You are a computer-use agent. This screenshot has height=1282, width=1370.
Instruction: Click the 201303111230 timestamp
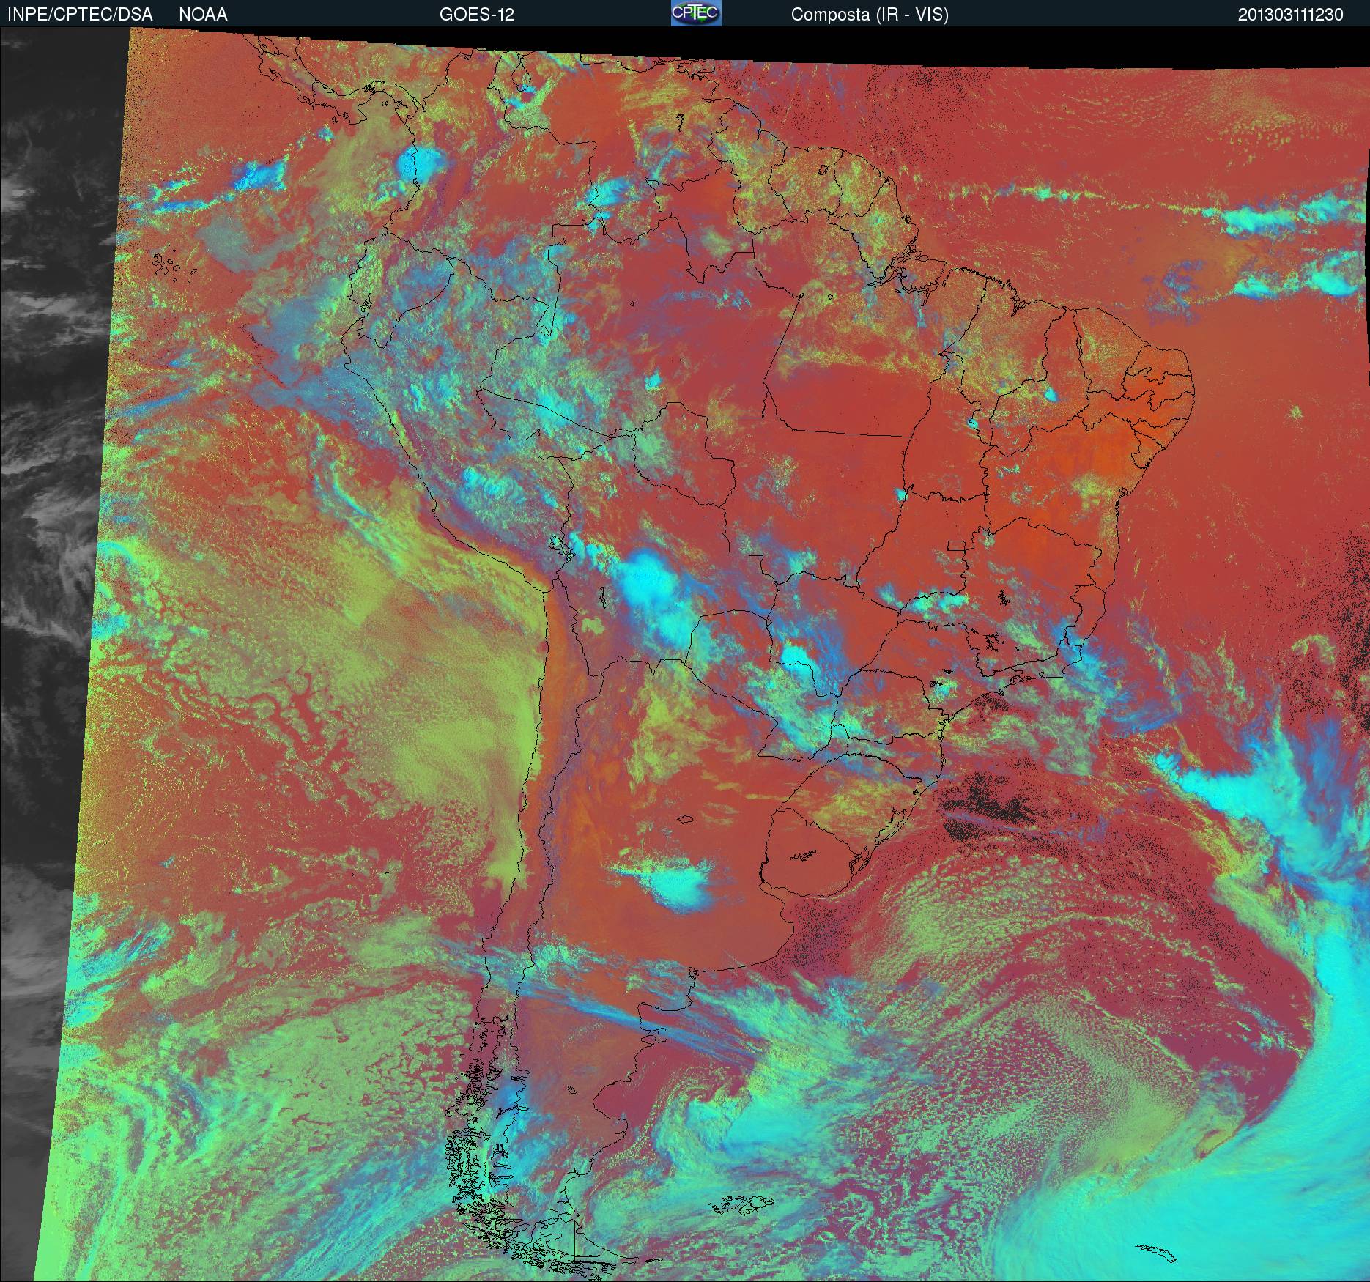[1291, 15]
